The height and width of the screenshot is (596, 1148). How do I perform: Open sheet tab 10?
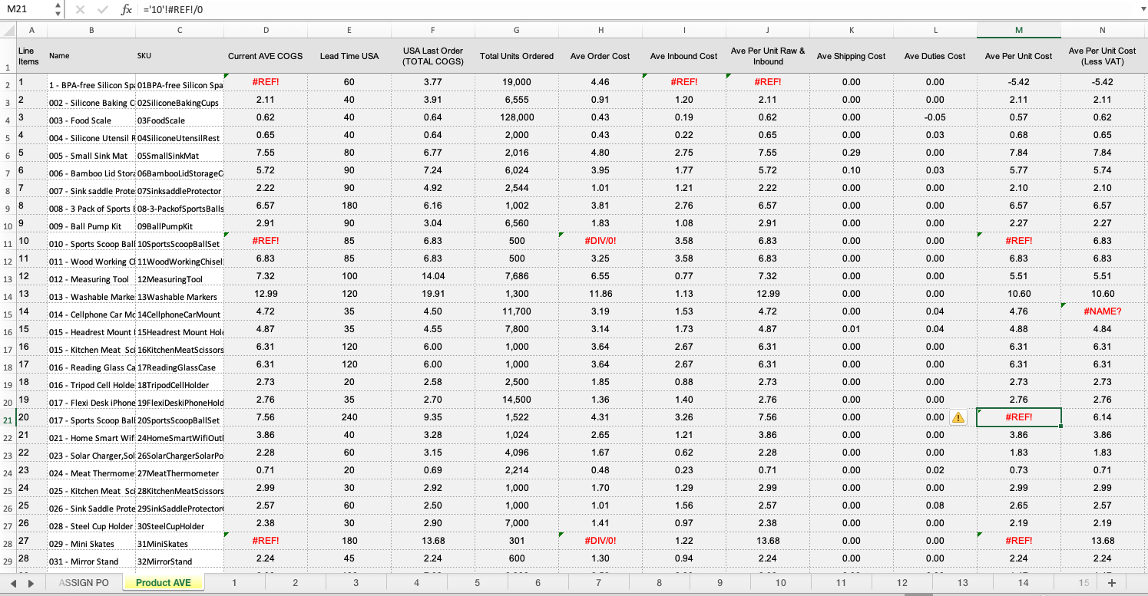coord(780,583)
